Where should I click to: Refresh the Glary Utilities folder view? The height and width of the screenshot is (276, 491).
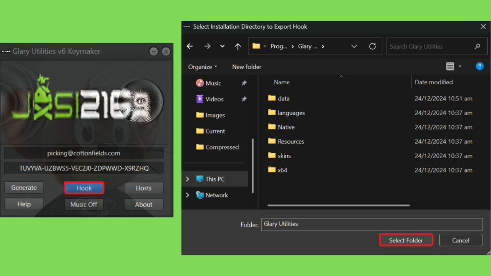[372, 46]
